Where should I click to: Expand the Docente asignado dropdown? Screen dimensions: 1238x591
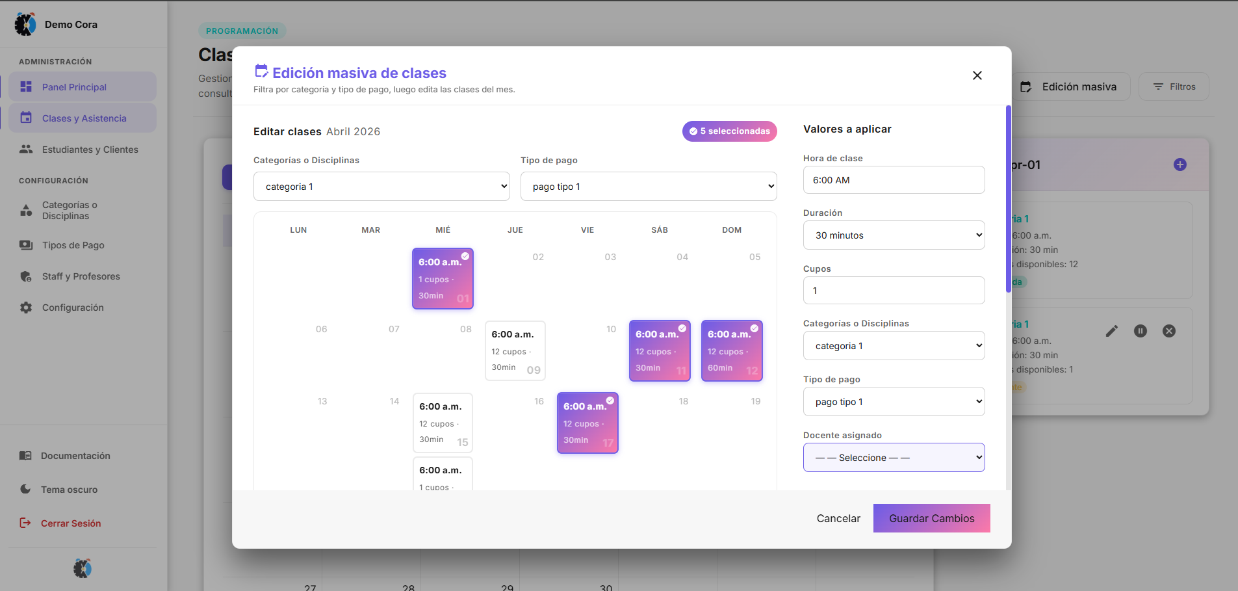894,458
